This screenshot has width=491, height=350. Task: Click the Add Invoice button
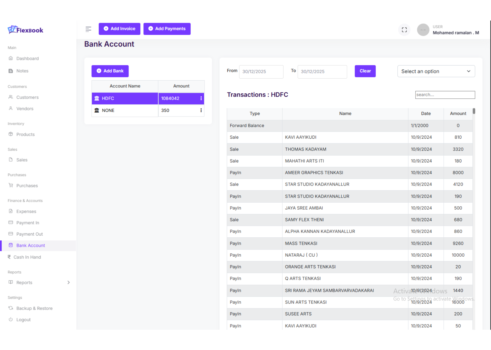click(119, 29)
